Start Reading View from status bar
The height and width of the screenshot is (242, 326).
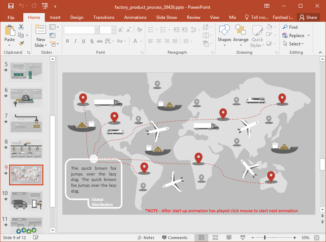(x=229, y=237)
